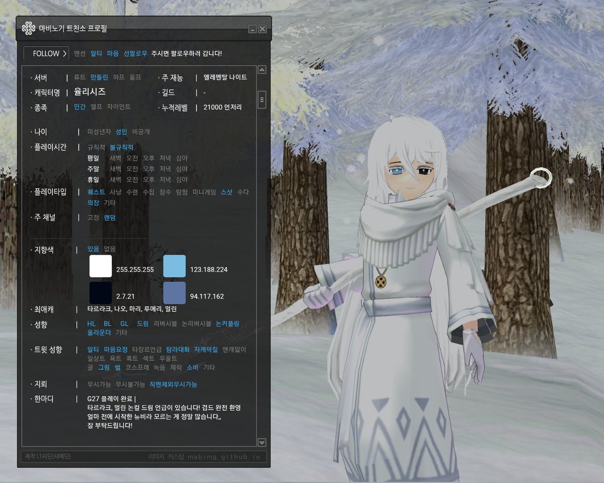Screen dimensions: 604x483
Task: Click the dark navy 2.7.21 swatch
Action: 101,293
